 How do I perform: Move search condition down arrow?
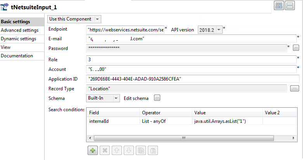[129, 150]
